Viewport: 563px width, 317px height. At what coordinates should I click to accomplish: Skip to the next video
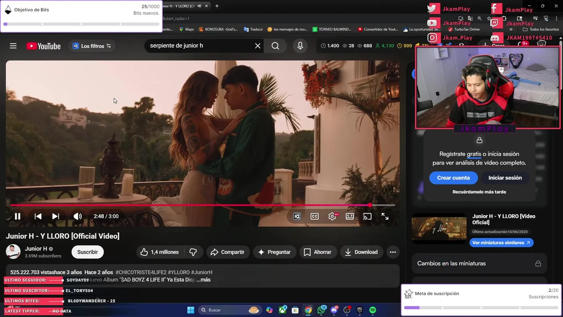pyautogui.click(x=55, y=216)
